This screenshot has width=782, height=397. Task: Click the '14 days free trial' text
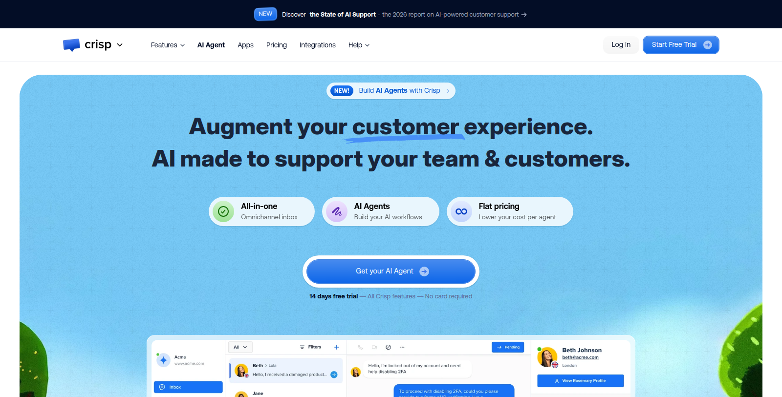coord(333,296)
